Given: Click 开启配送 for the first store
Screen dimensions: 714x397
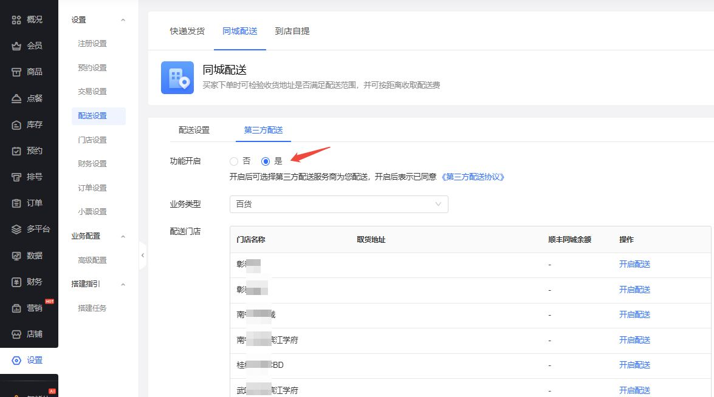Looking at the screenshot, I should tap(634, 265).
